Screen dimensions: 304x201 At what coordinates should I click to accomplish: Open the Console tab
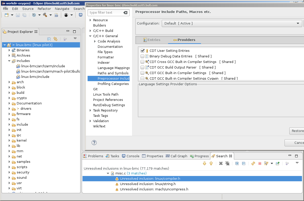(131, 156)
